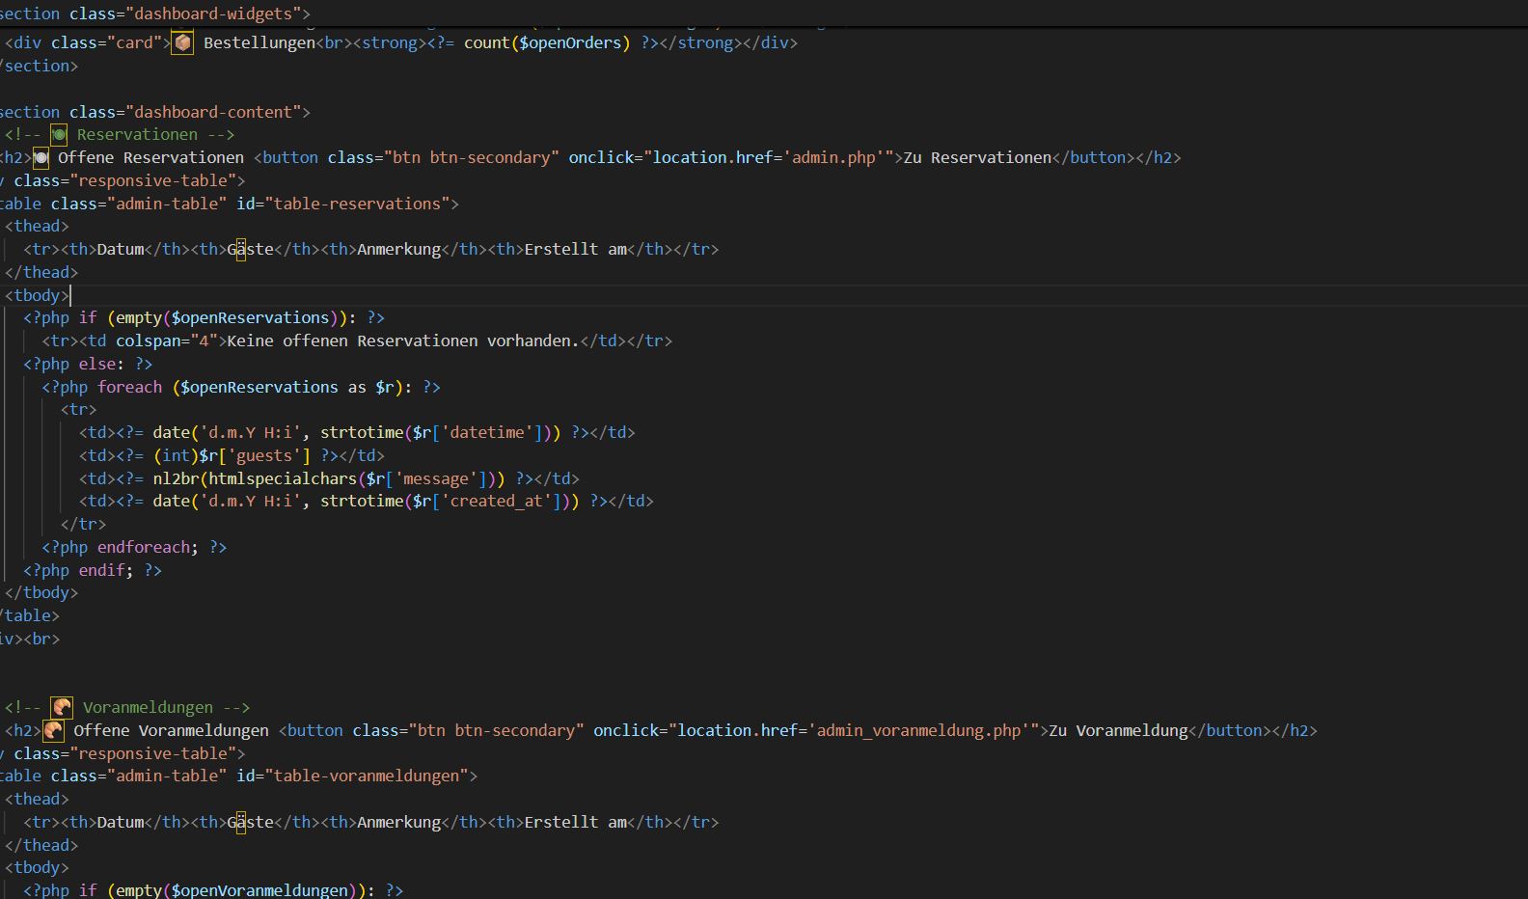The image size is (1528, 899).
Task: Click the 'admin.php' string in onclick
Action: click(x=833, y=158)
